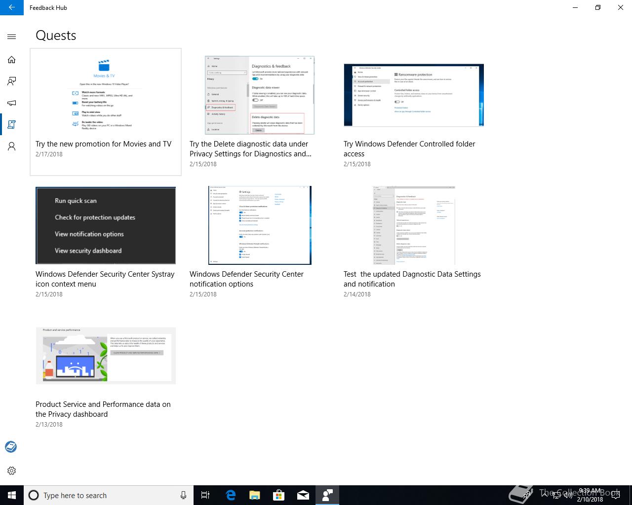Viewport: 632px width, 505px height.
Task: Close the Feedback Hub window
Action: [621, 7]
